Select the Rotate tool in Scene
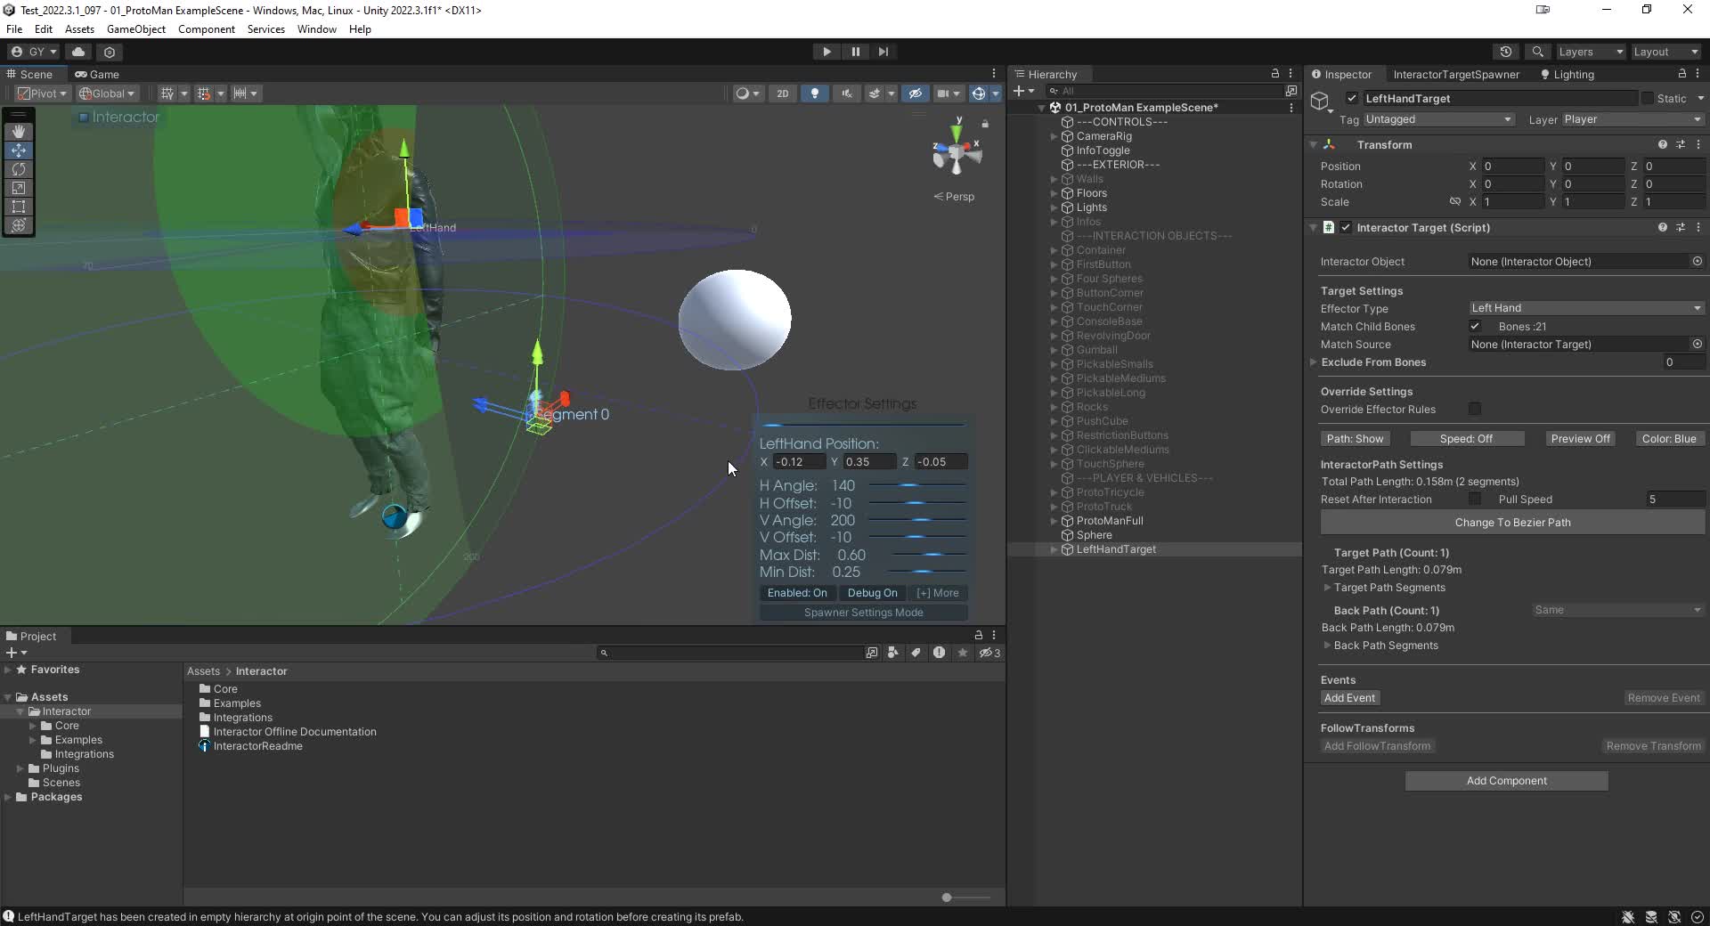This screenshot has width=1710, height=926. click(x=19, y=169)
